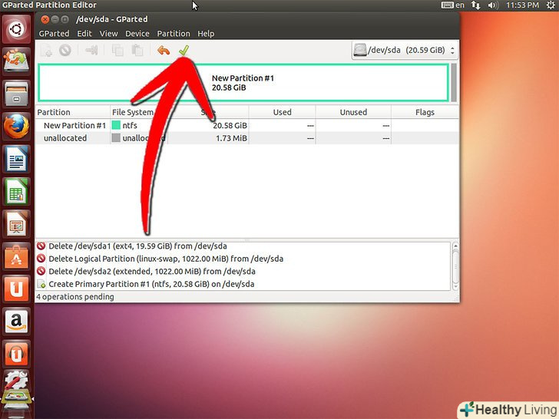Launch the Install Ubuntu icon in launcher
Image resolution: width=559 pixels, height=419 pixels.
pos(16,61)
